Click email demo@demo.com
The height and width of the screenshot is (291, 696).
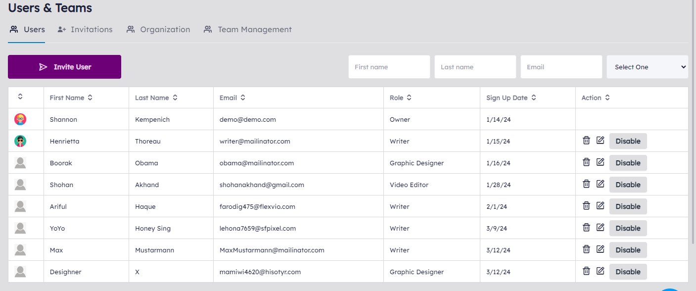click(248, 119)
